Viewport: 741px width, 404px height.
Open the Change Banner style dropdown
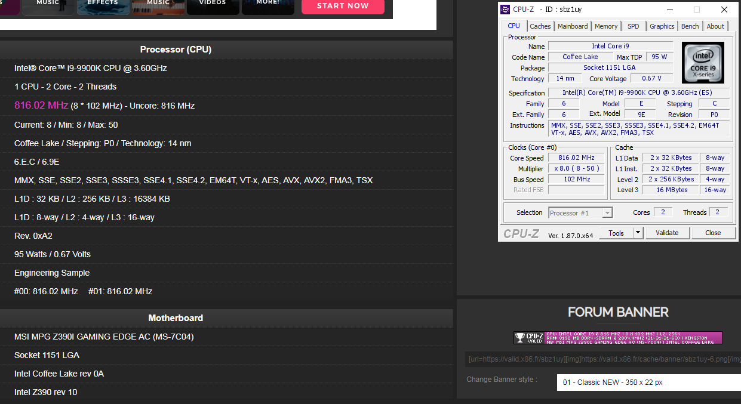pyautogui.click(x=648, y=383)
